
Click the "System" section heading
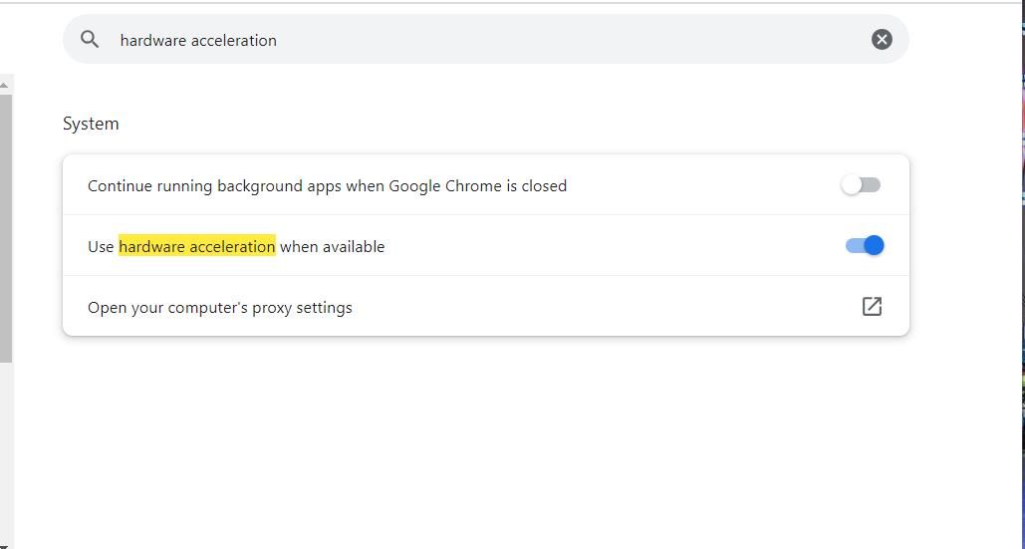[91, 124]
